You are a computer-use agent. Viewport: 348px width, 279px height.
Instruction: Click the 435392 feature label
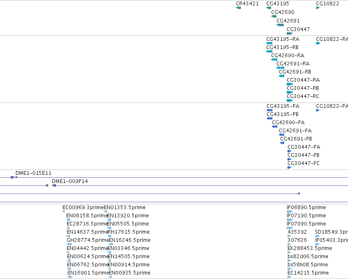(297, 232)
